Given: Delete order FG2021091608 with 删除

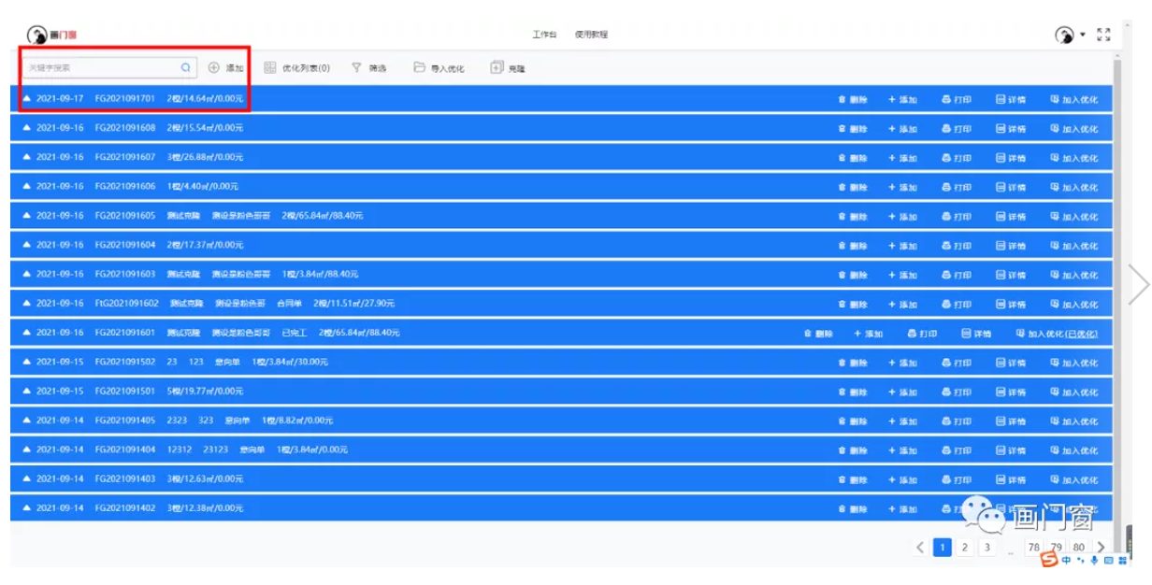Looking at the screenshot, I should 852,129.
